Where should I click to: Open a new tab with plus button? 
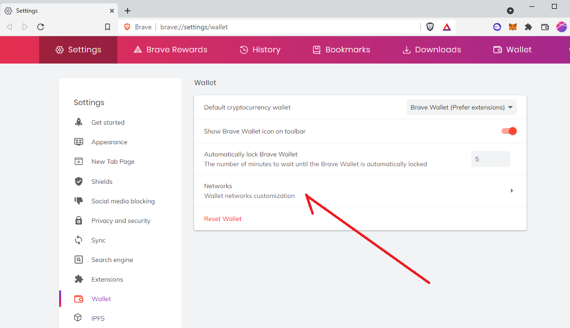128,11
